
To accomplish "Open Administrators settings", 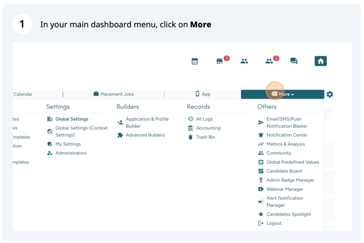I will click(x=70, y=153).
